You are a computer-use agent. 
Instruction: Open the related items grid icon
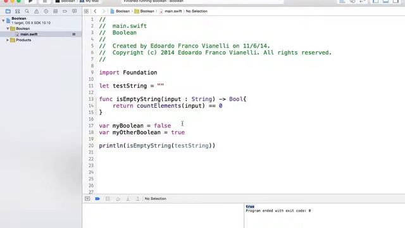point(86,11)
